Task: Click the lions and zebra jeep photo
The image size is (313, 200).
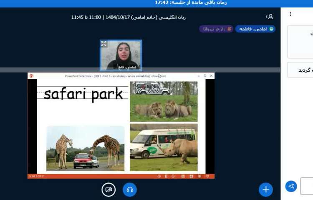Action: click(x=164, y=101)
